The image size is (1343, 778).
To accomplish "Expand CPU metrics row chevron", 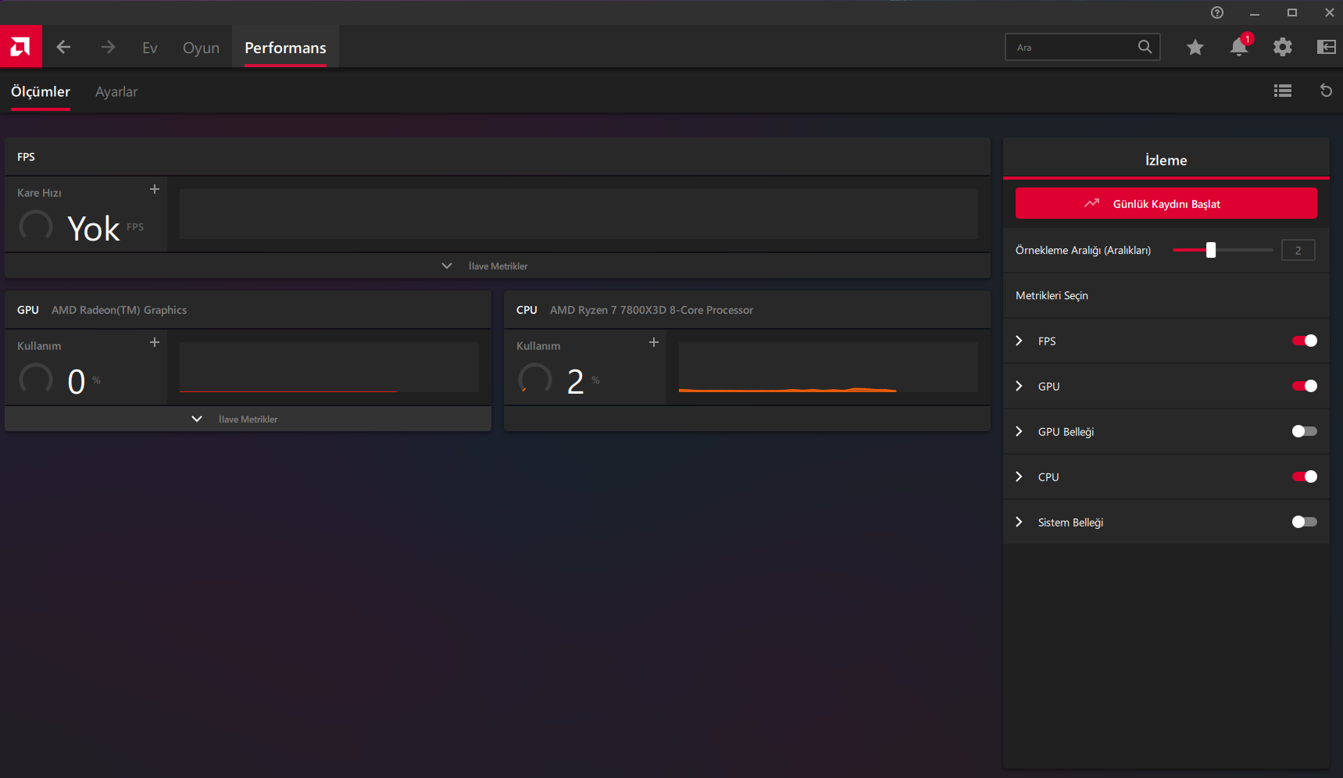I will [x=1019, y=476].
